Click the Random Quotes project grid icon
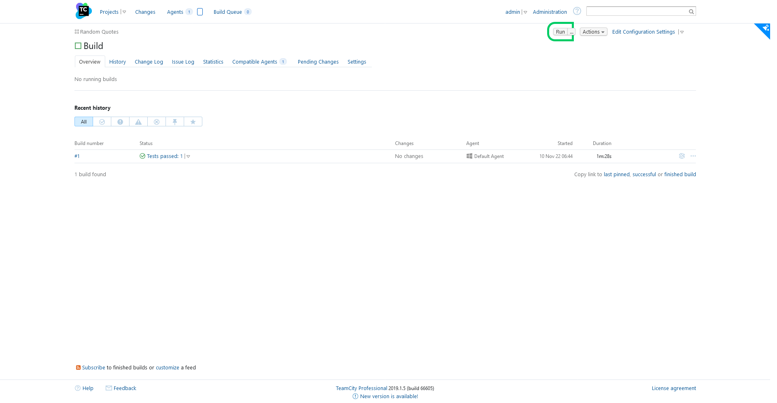 coord(77,32)
